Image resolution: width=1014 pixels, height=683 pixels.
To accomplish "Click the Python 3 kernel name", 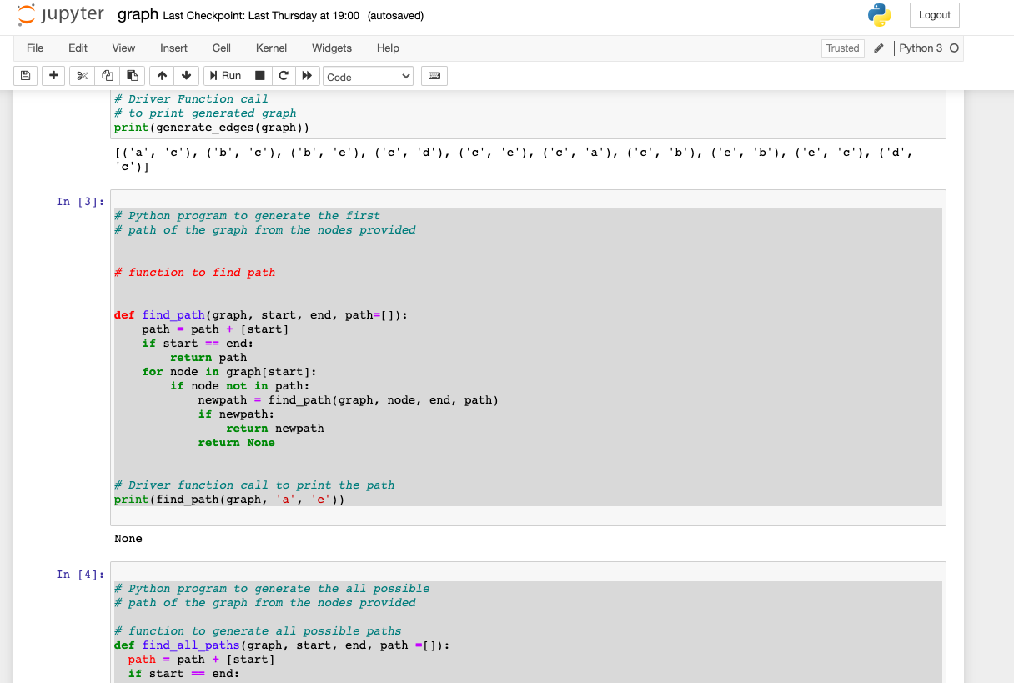I will click(921, 48).
